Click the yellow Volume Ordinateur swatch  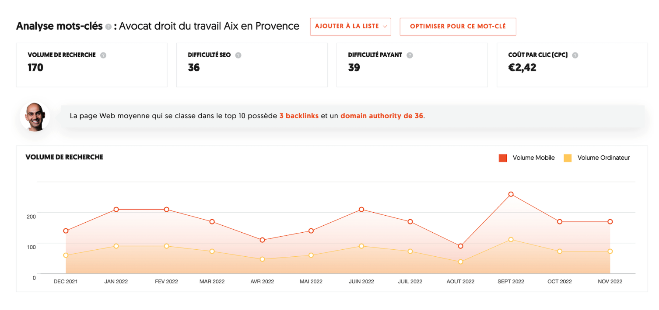pos(568,158)
